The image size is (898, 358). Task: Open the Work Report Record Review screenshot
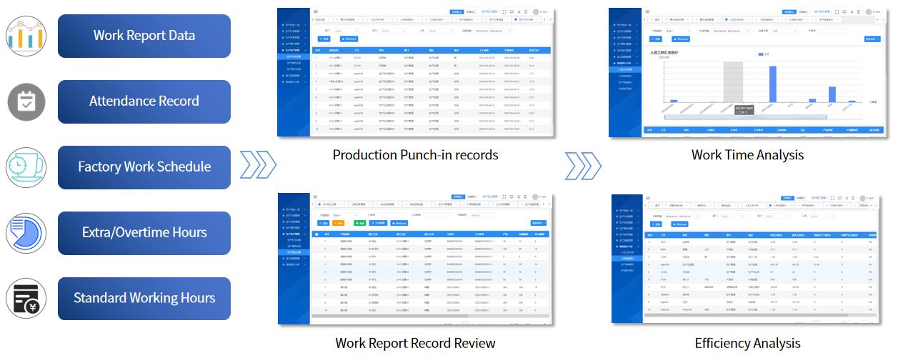point(415,257)
